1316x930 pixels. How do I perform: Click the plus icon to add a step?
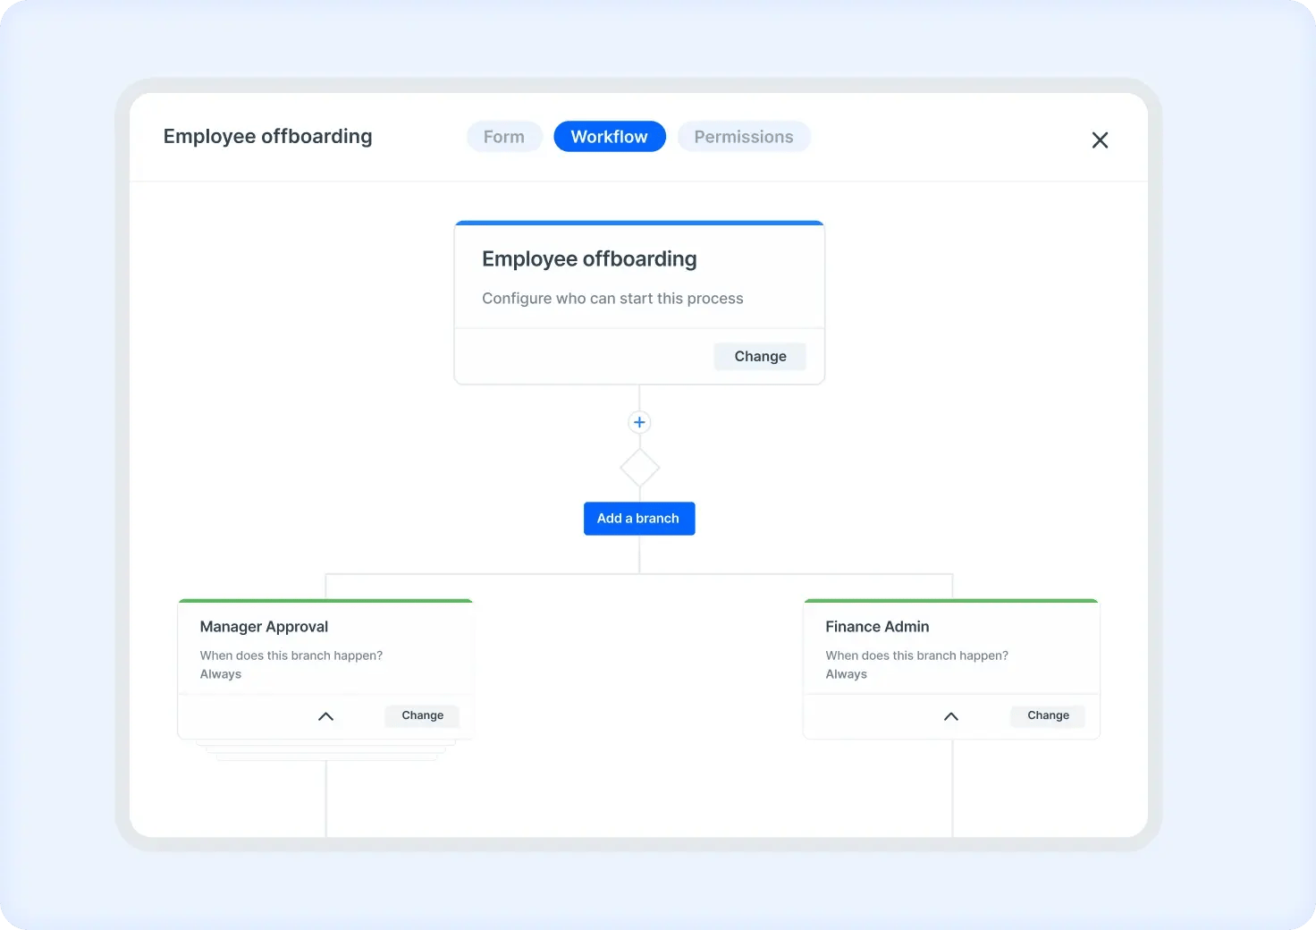(x=639, y=422)
